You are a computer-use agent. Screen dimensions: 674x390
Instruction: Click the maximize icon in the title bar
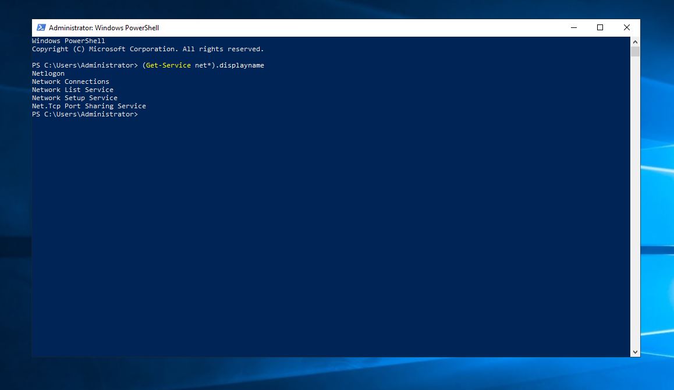click(600, 27)
